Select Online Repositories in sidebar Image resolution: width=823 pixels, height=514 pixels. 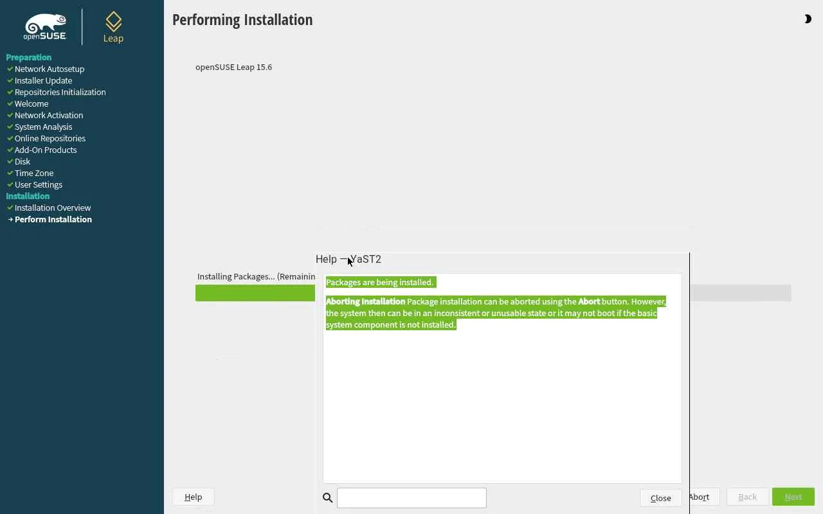click(50, 138)
